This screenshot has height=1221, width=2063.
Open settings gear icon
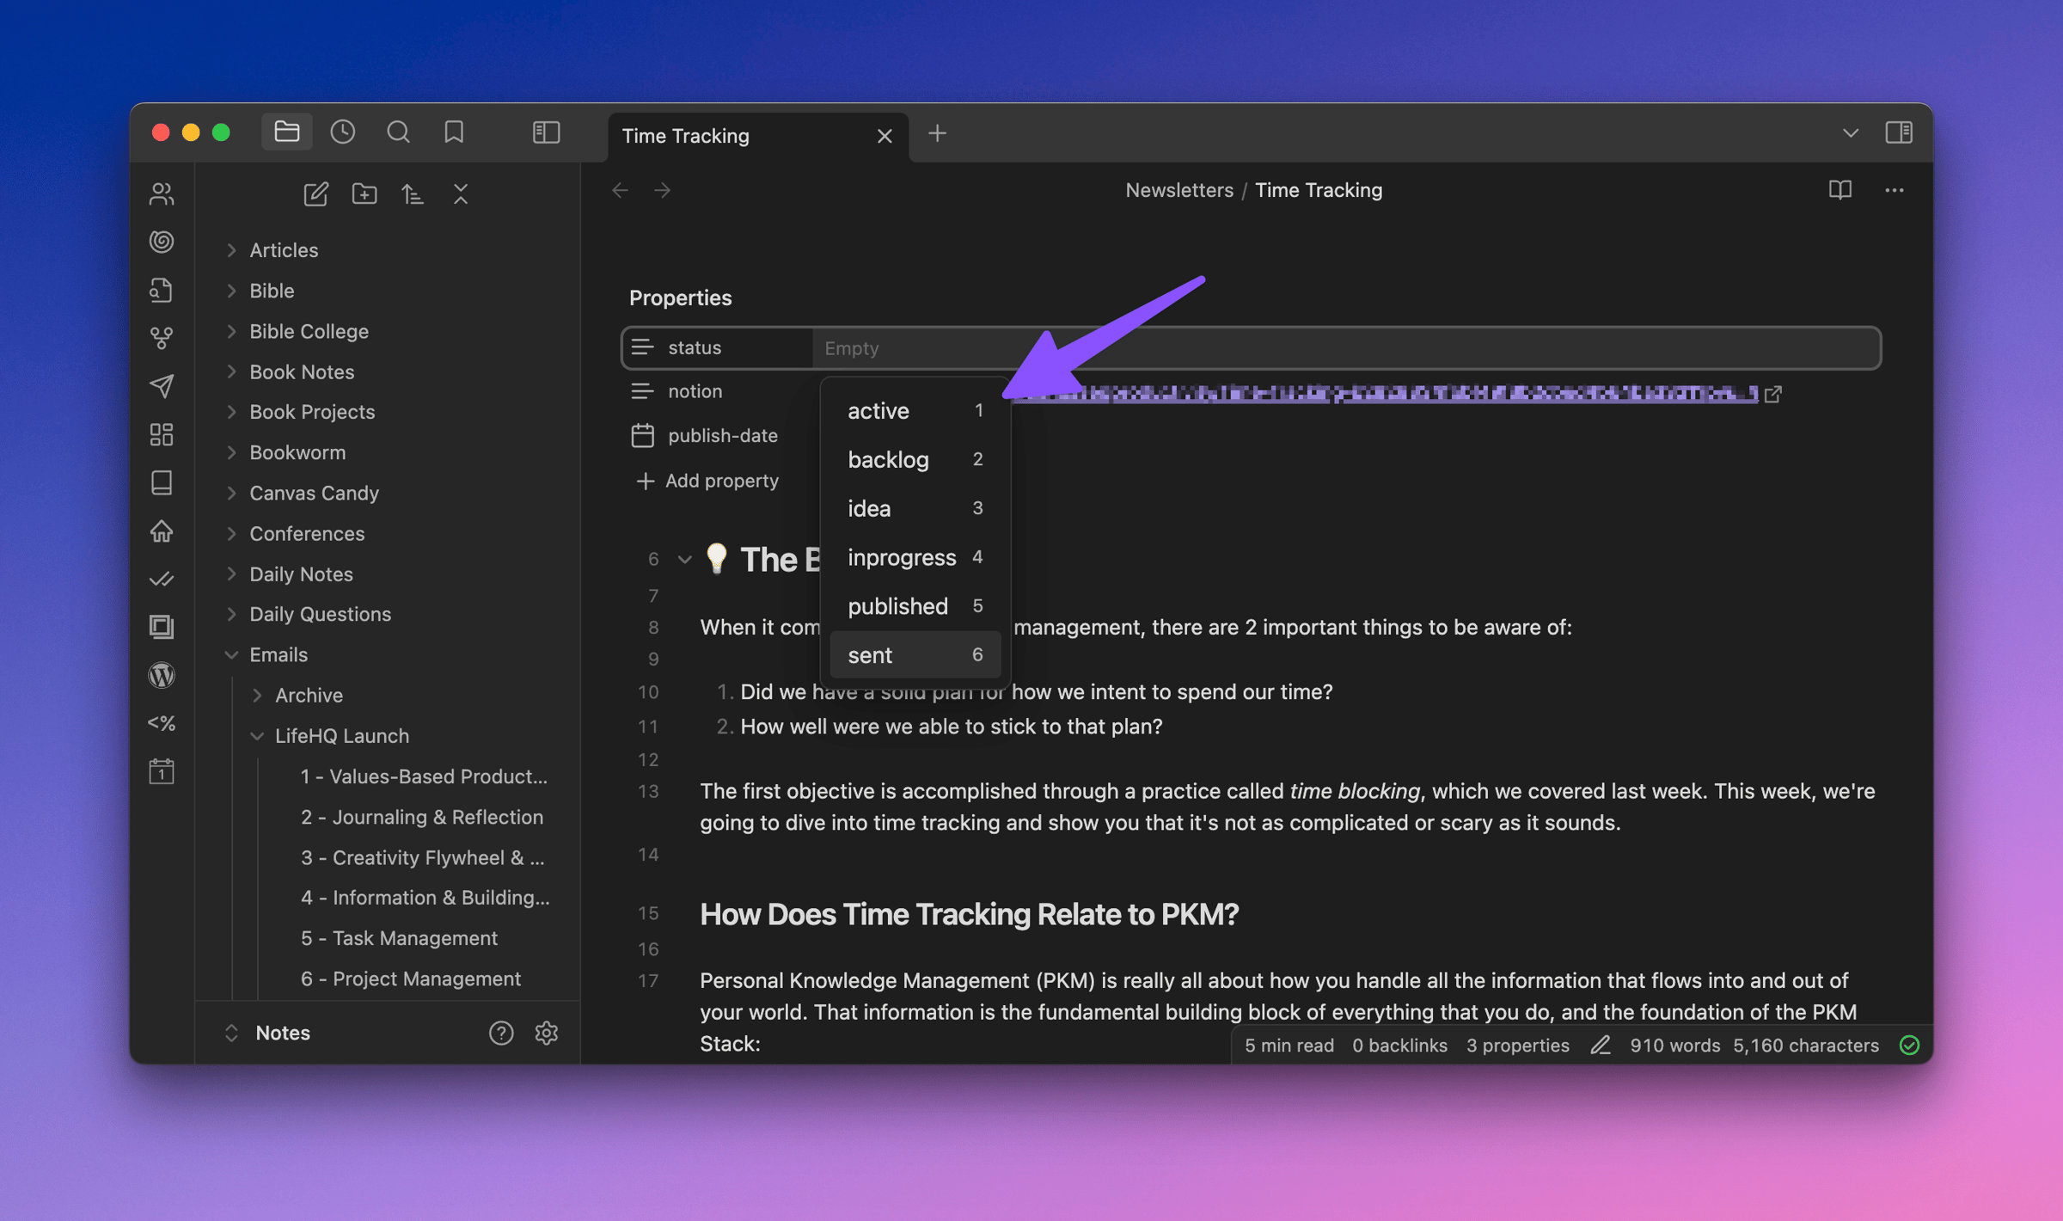[x=547, y=1033]
